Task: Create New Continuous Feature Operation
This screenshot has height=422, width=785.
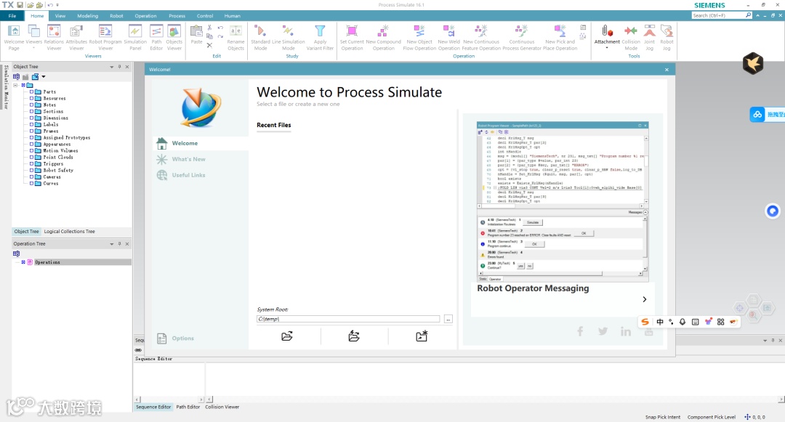Action: [481, 38]
